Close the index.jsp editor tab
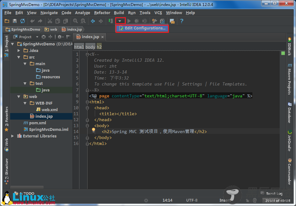The width and height of the screenshot is (296, 206). click(x=103, y=37)
